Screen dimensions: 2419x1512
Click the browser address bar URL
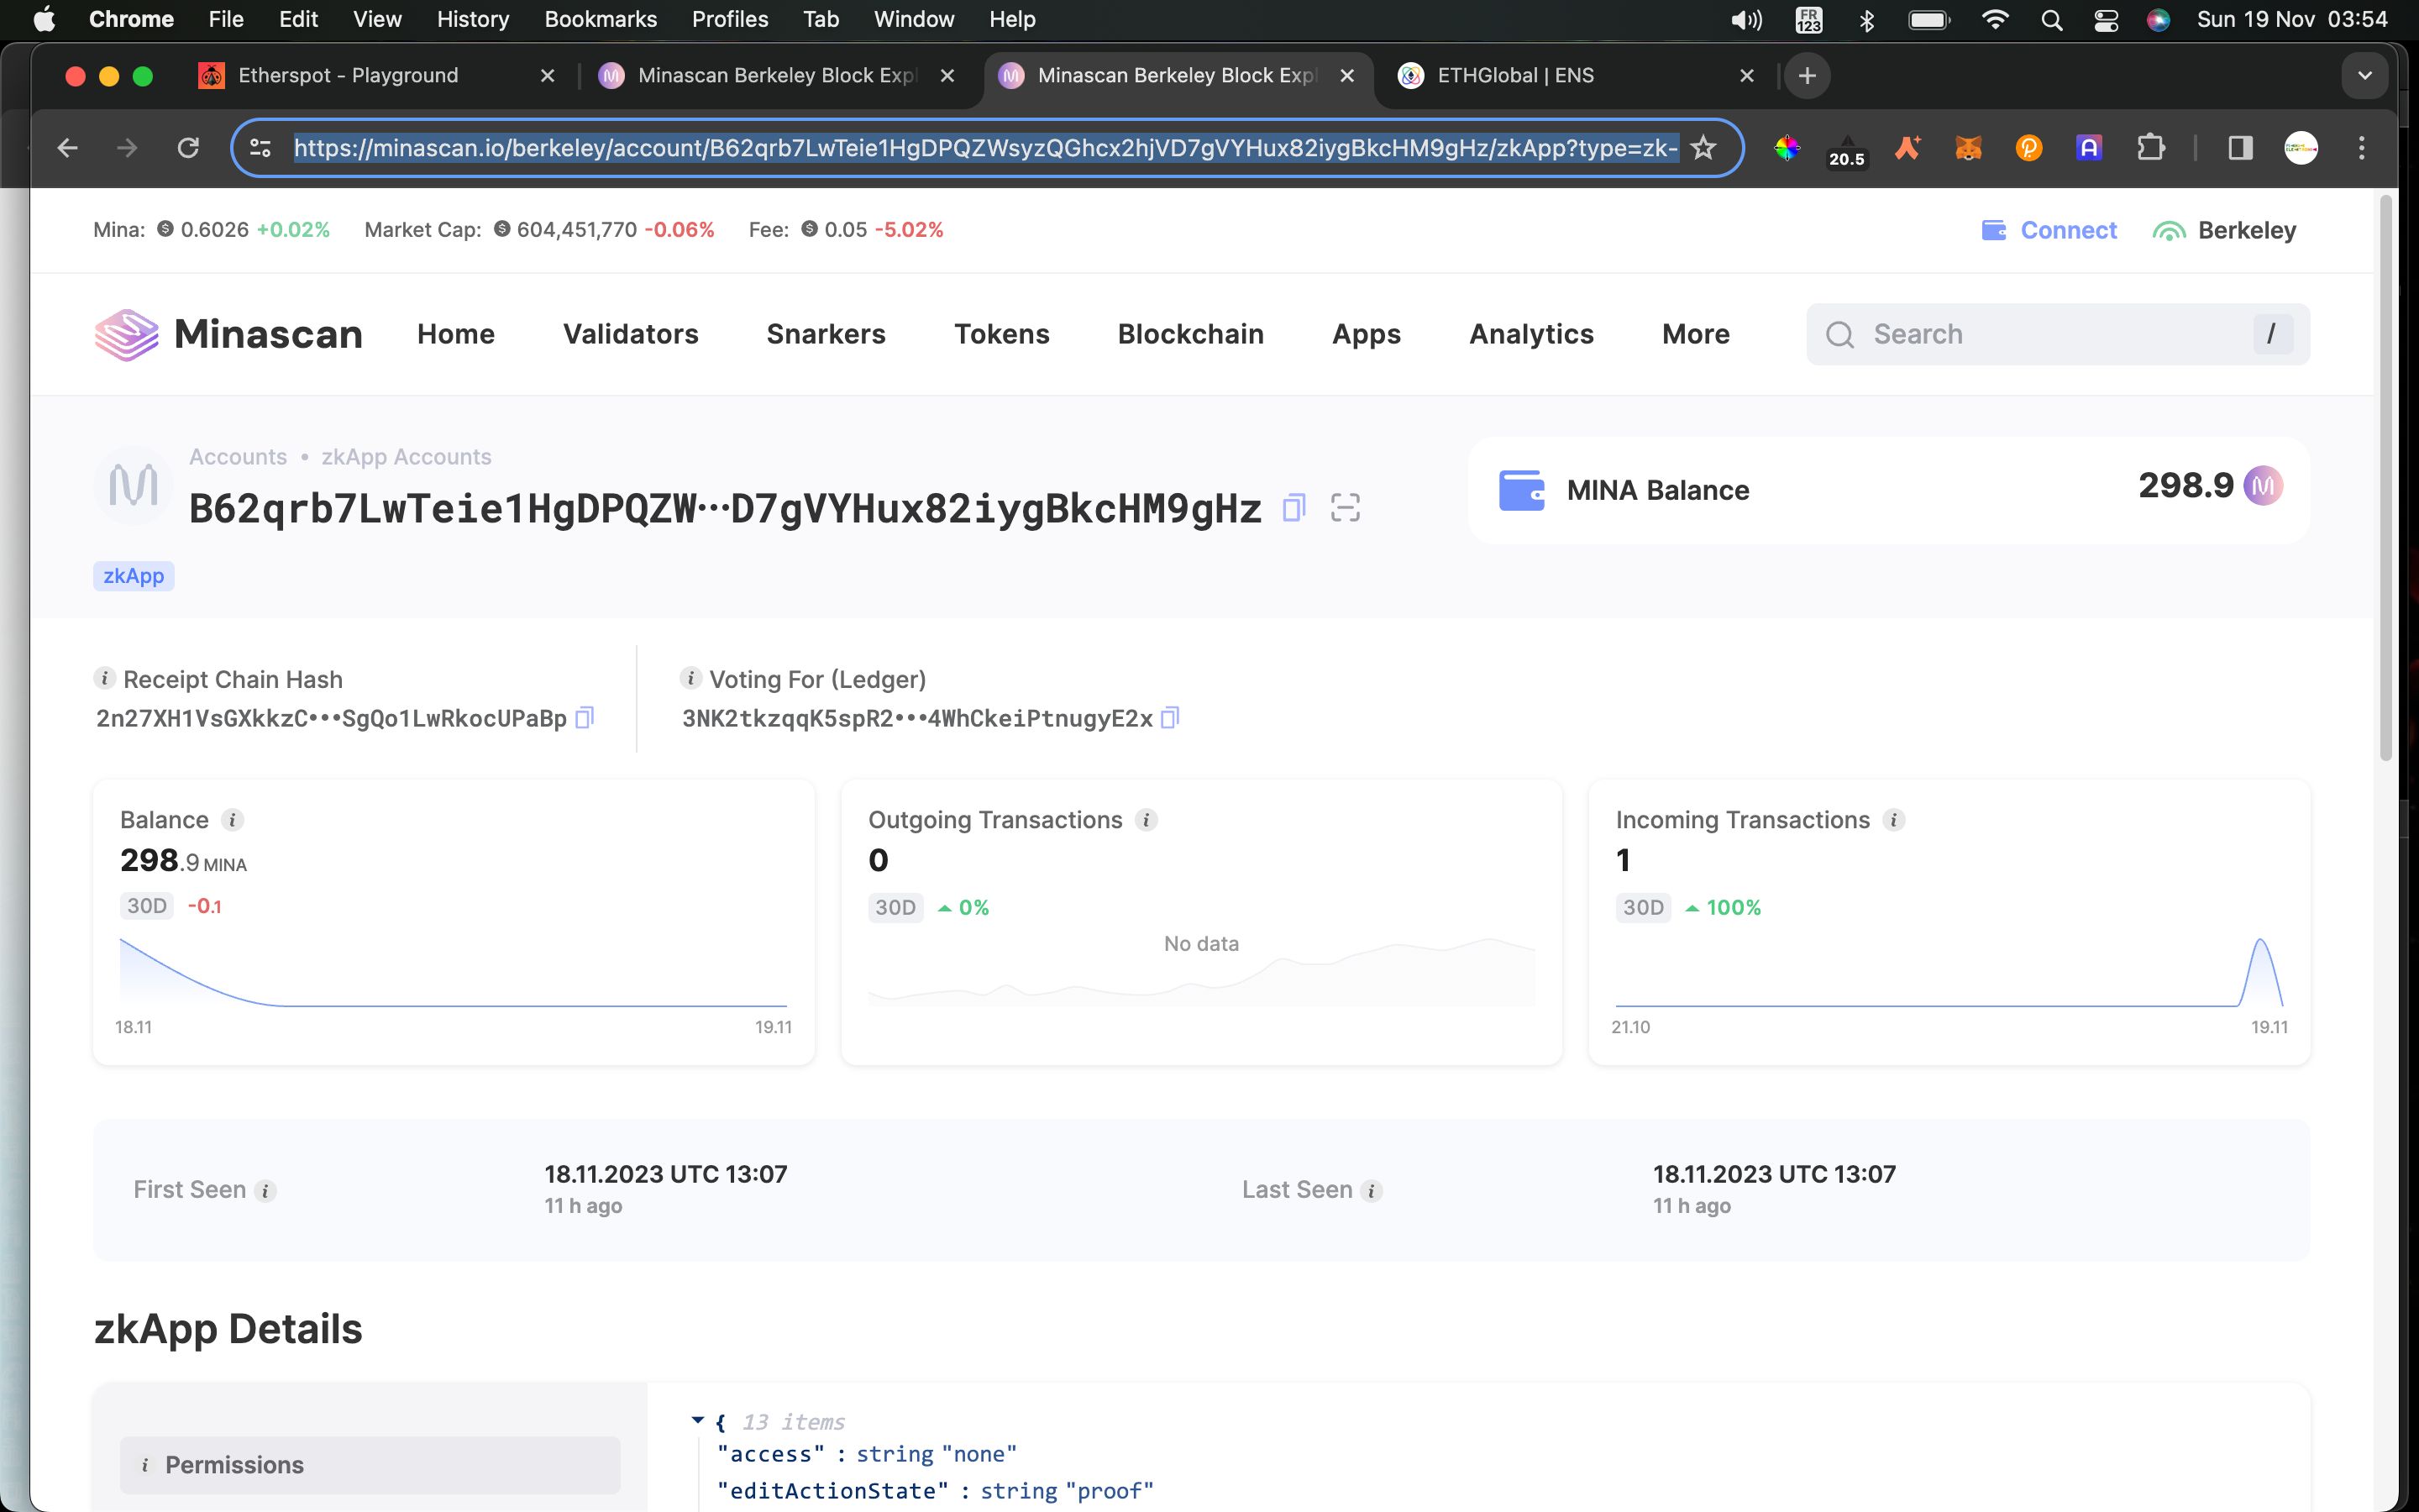[984, 148]
